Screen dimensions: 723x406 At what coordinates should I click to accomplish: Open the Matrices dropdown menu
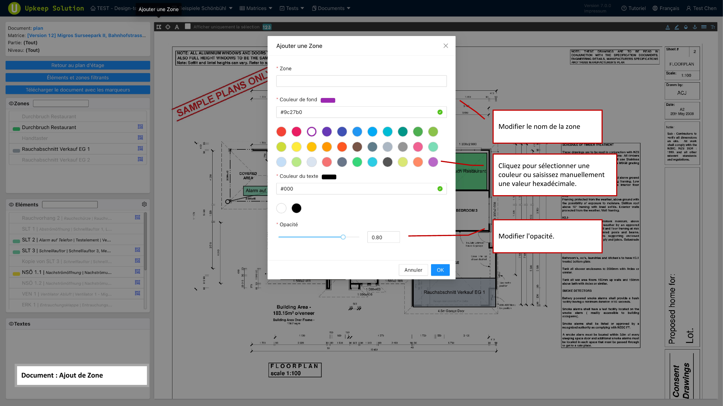pyautogui.click(x=256, y=8)
